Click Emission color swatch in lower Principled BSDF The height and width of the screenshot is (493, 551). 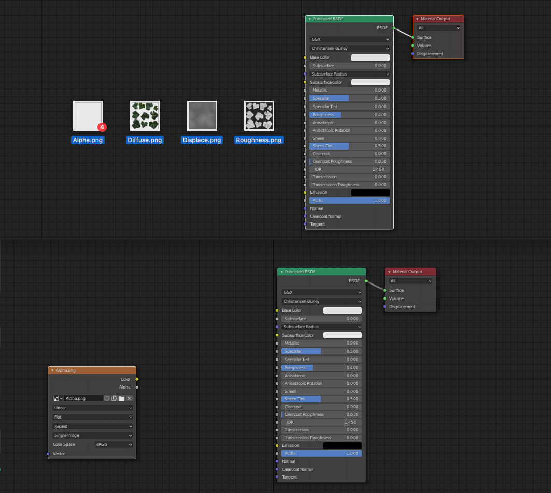coord(342,445)
